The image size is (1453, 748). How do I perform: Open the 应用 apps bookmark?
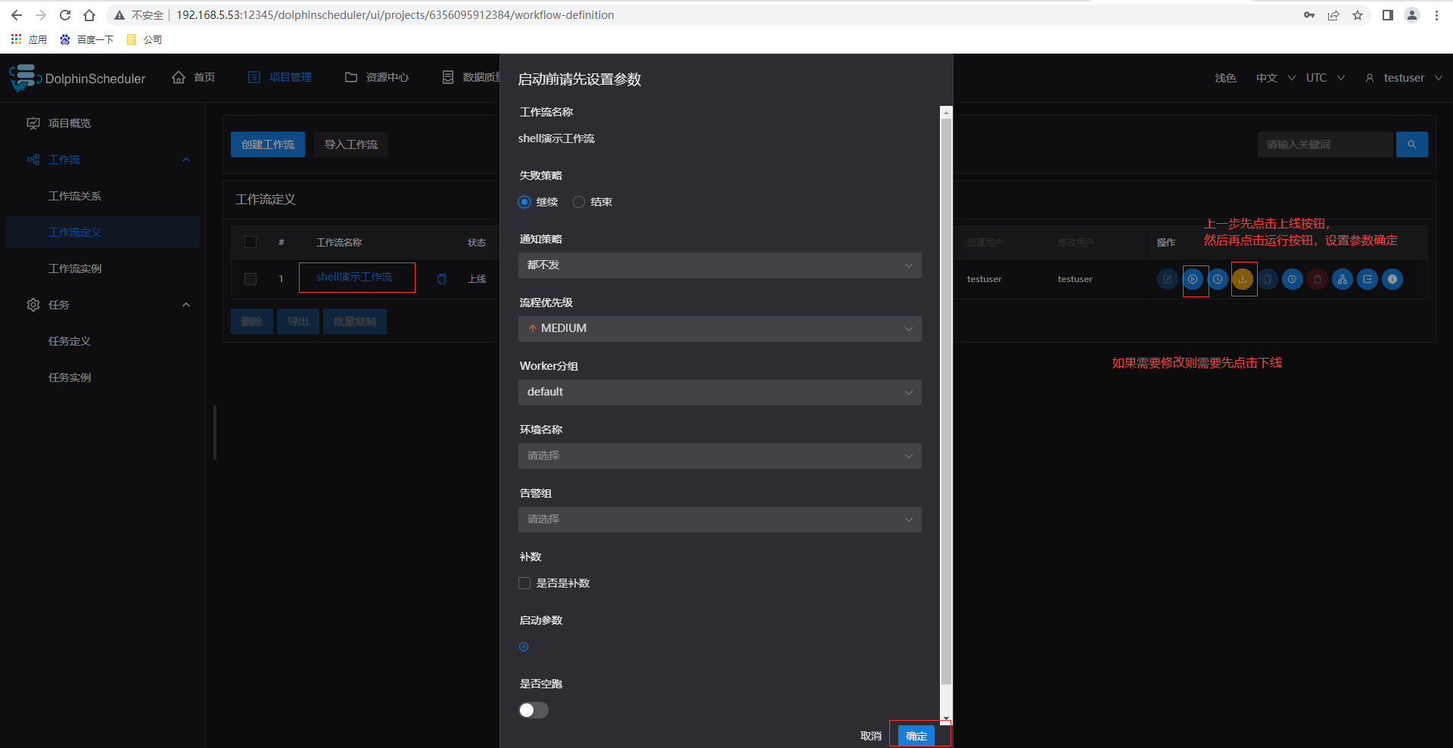coord(29,39)
